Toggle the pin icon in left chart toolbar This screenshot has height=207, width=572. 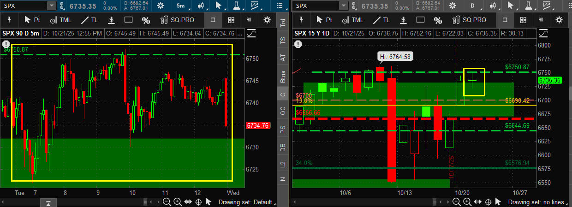click(8, 20)
